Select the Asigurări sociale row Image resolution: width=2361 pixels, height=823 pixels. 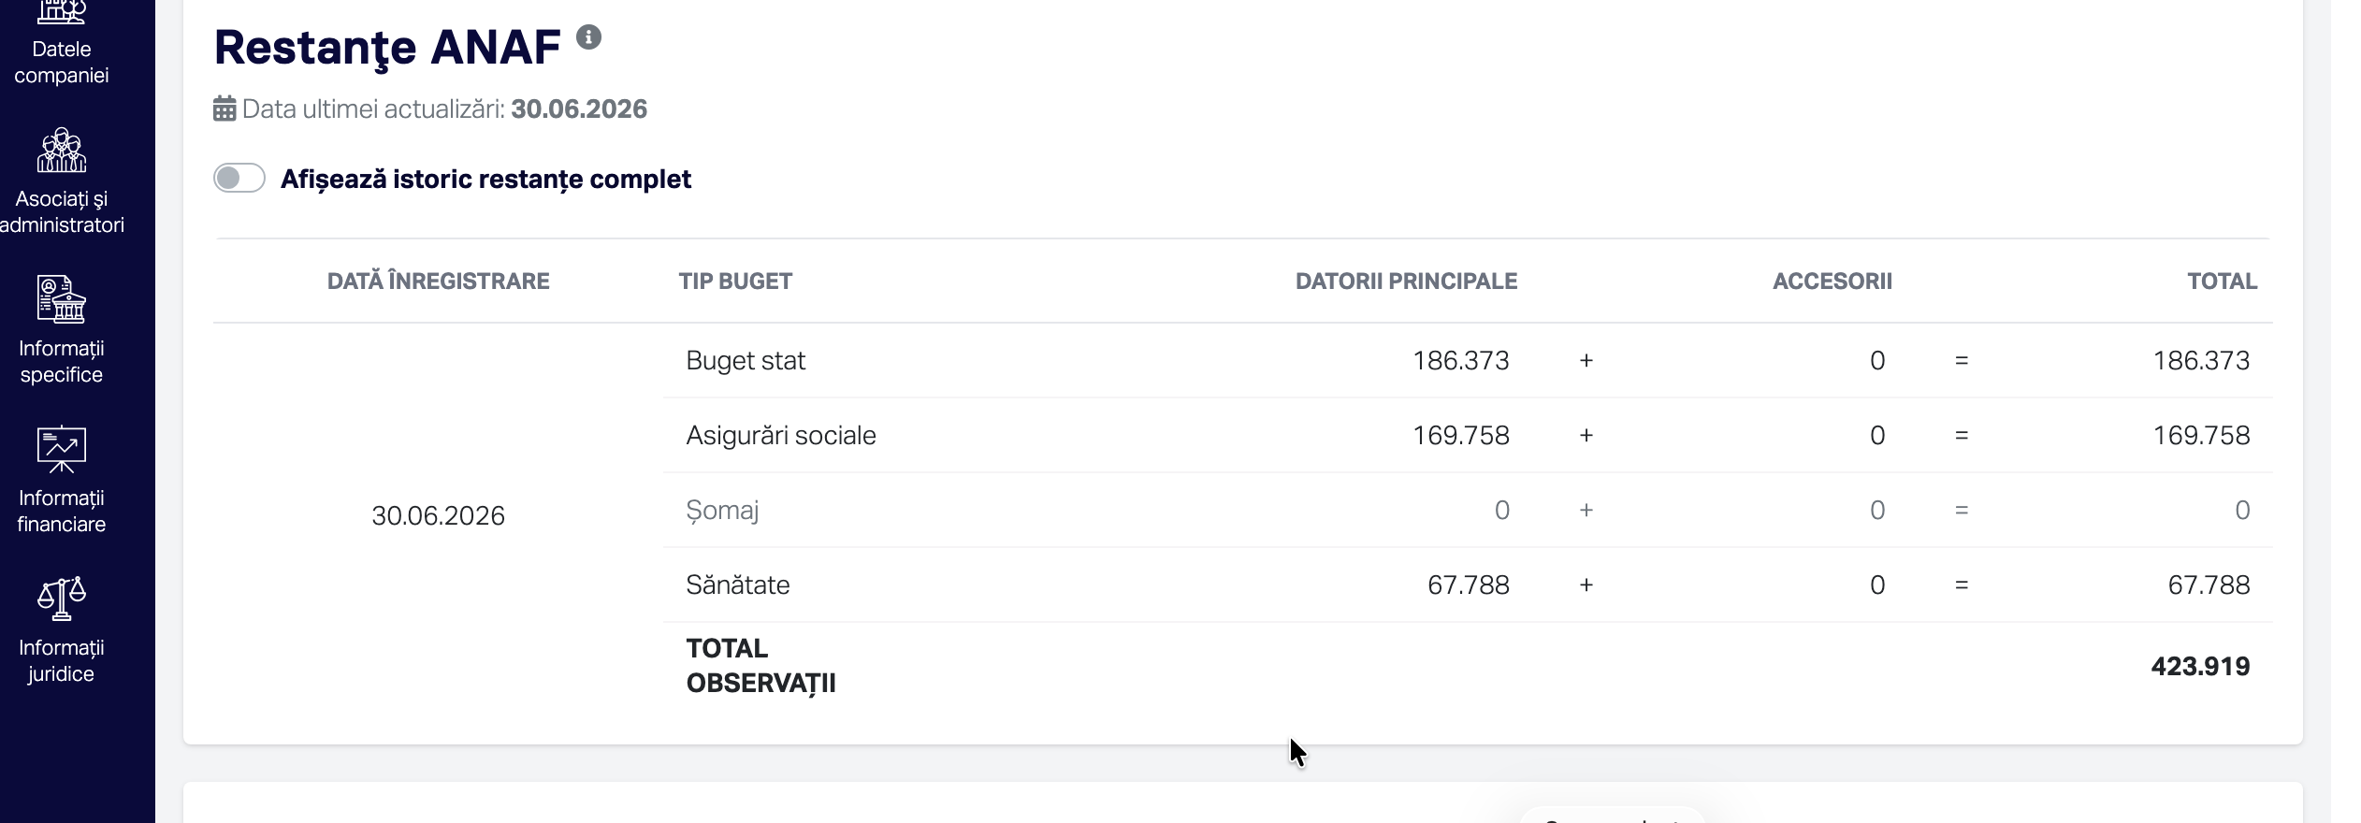[1468, 435]
